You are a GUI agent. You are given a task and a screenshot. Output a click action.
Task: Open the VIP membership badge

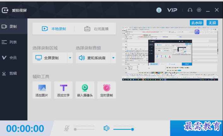[172, 10]
